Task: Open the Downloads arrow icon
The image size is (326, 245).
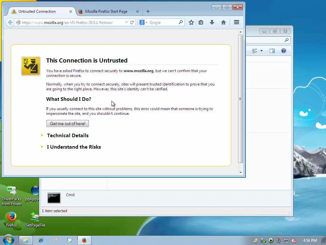Action: coord(212,22)
